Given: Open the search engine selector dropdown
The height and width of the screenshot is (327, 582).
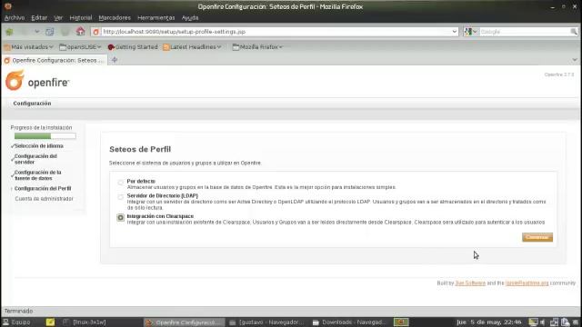Looking at the screenshot, I should [x=470, y=32].
